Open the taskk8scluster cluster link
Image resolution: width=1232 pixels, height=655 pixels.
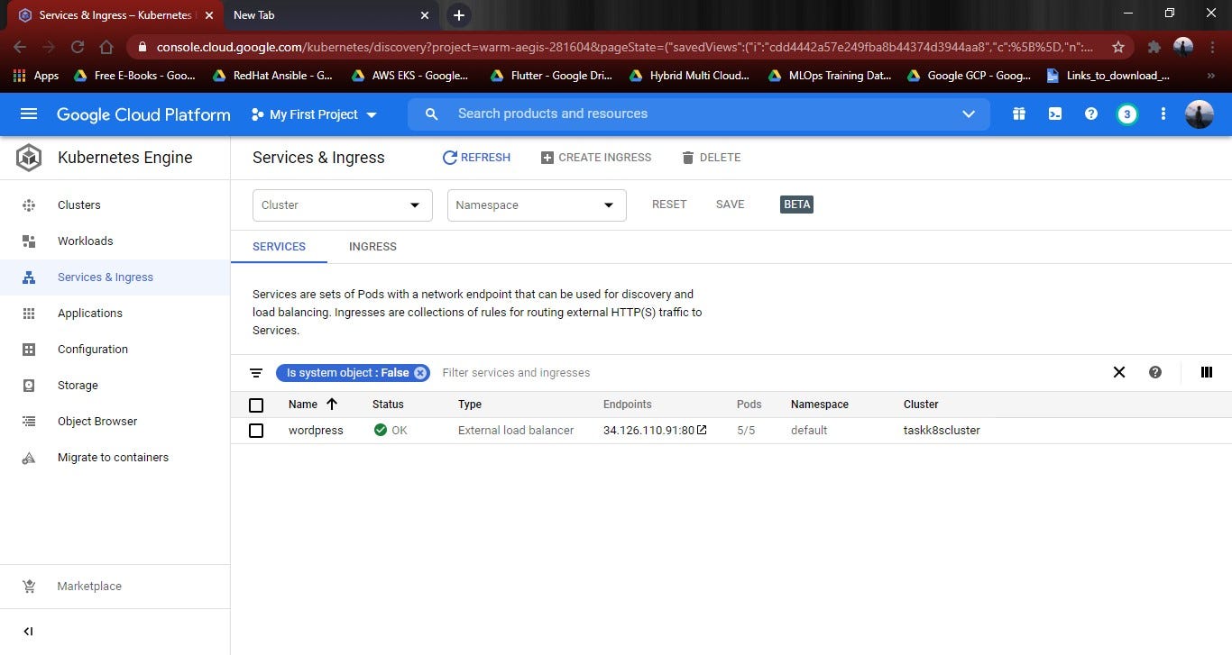[942, 431]
